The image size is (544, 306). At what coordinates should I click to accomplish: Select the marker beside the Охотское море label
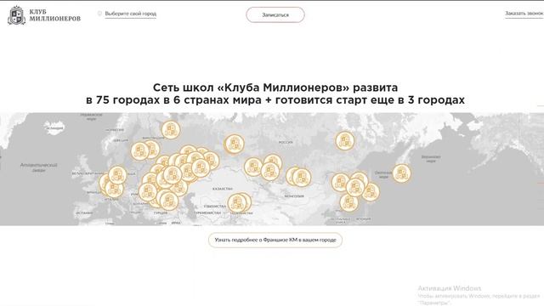pyautogui.click(x=402, y=173)
